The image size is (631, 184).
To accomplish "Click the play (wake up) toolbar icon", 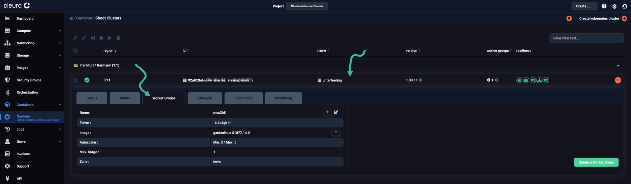I will pyautogui.click(x=110, y=38).
